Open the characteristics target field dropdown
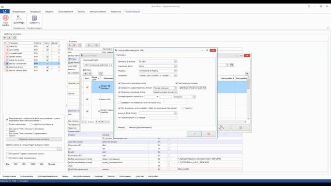 [176, 88]
